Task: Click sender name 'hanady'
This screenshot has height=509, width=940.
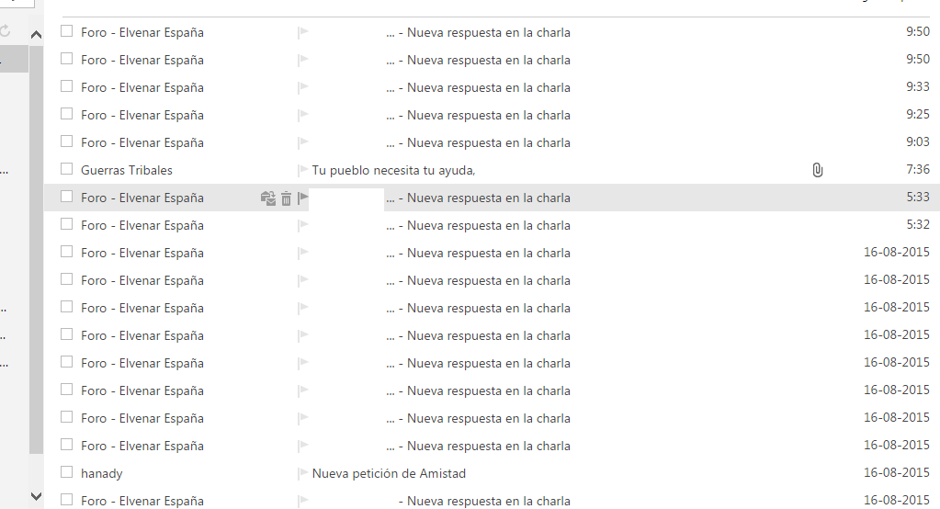Action: point(101,473)
